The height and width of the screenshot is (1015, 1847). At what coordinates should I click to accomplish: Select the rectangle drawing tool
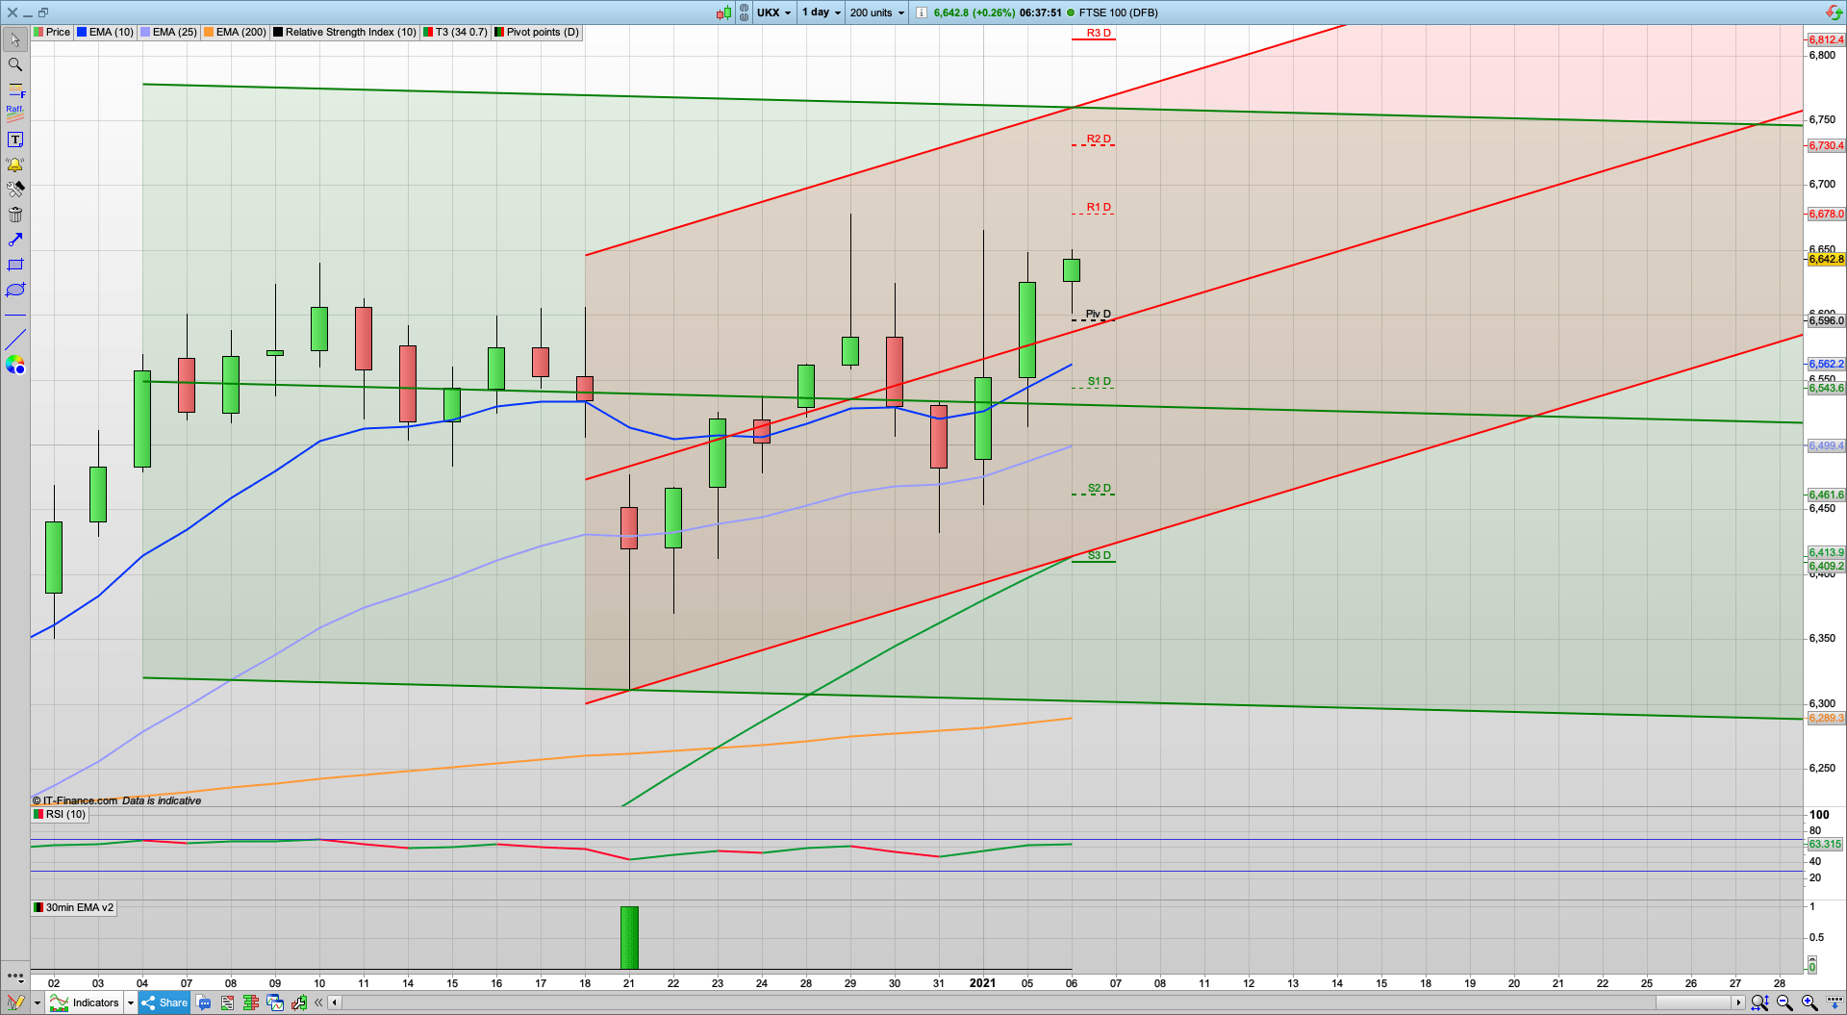coord(15,265)
